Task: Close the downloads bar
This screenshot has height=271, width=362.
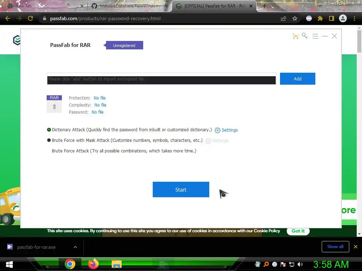Action: [x=356, y=247]
